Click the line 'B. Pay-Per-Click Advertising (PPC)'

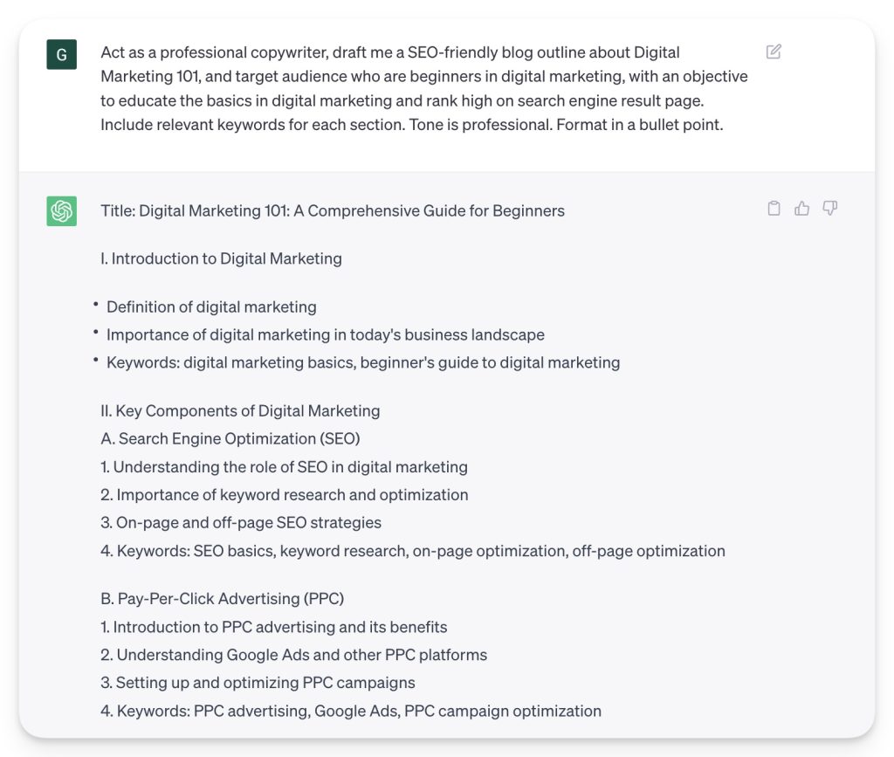222,599
